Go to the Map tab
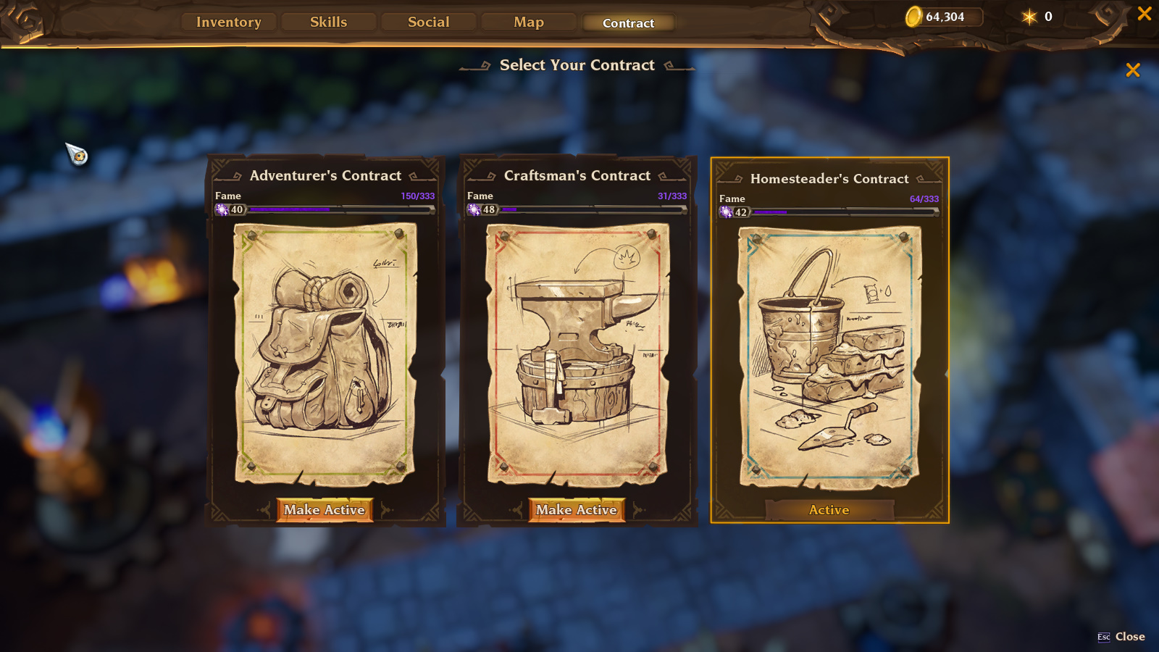The height and width of the screenshot is (652, 1159). (x=529, y=22)
